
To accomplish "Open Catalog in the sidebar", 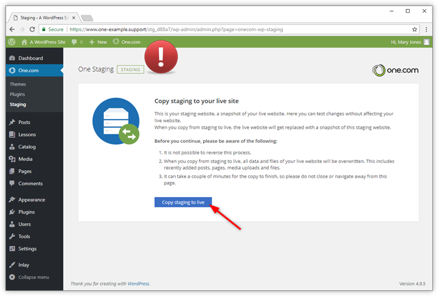I will click(x=34, y=147).
